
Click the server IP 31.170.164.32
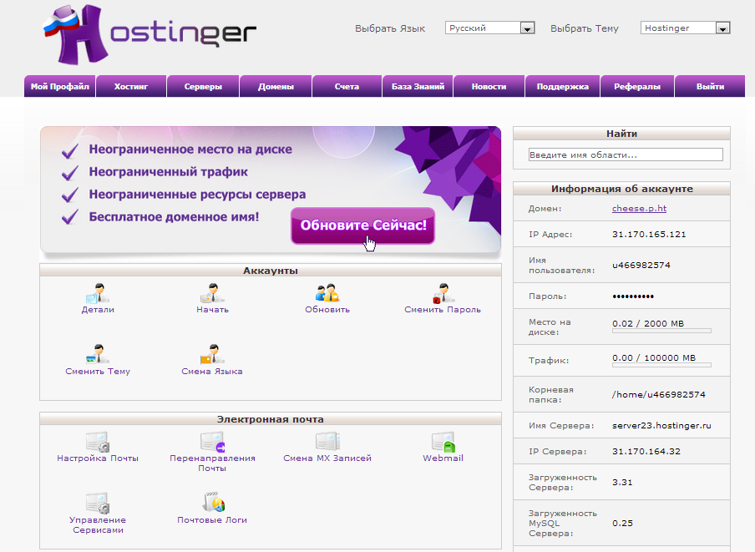[x=646, y=452]
